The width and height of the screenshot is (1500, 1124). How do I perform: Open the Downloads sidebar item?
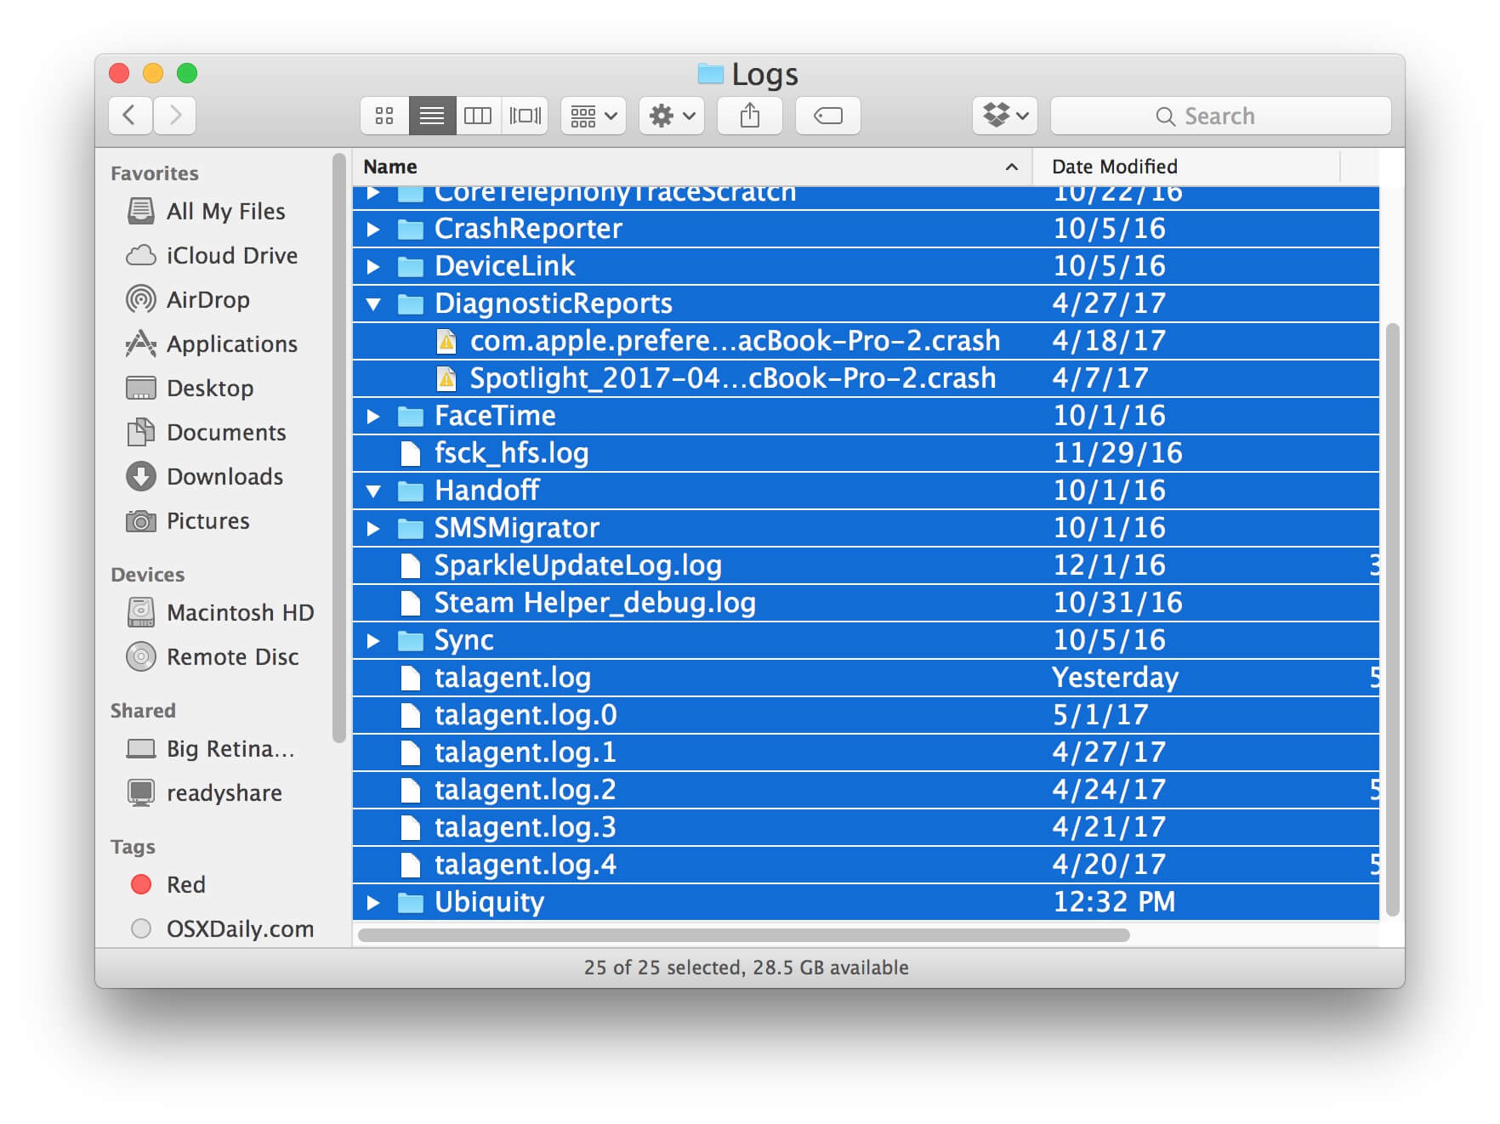tap(224, 477)
